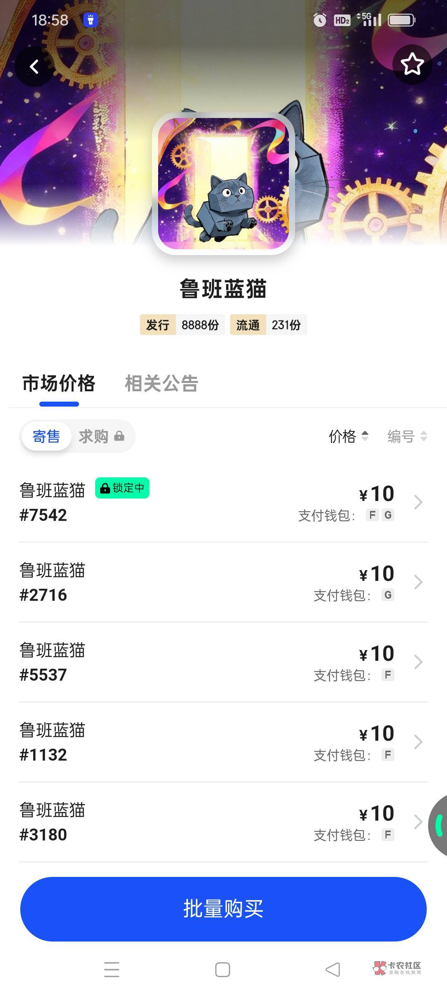Tap the 锁定中 lock badge
447x997 pixels.
(122, 488)
